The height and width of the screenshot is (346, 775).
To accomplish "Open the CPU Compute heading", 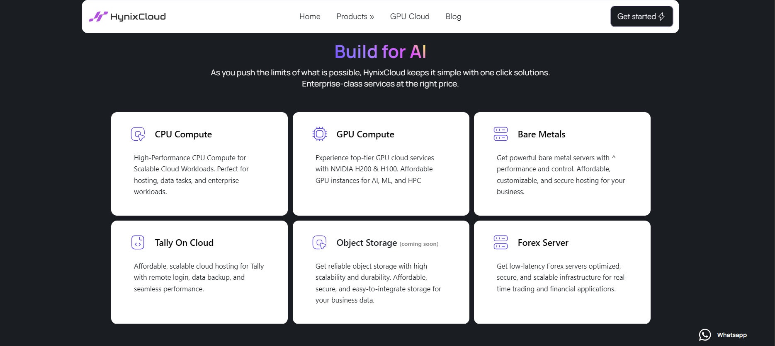I will [183, 134].
